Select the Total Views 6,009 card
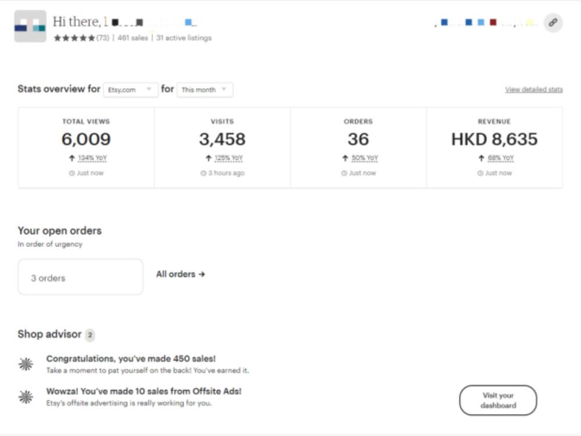Viewport: 581px width, 436px height. point(86,148)
